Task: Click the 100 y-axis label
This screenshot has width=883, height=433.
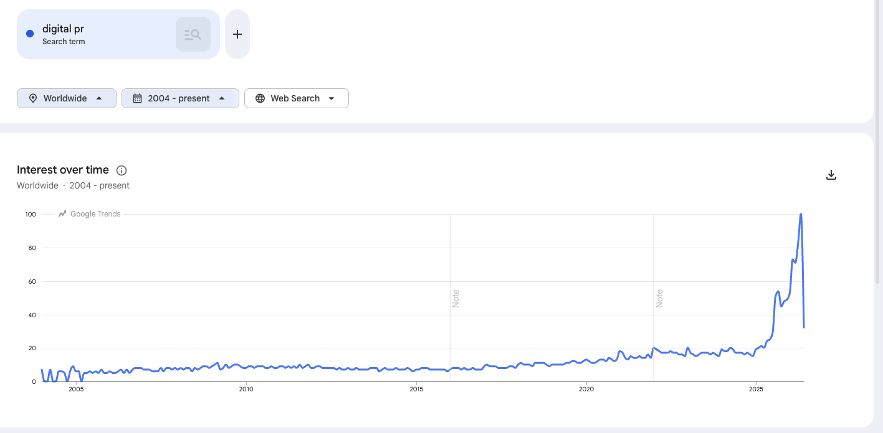Action: point(31,215)
